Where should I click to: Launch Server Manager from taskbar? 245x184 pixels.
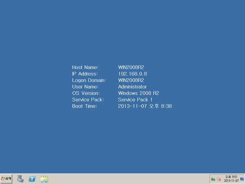pyautogui.click(x=20, y=179)
